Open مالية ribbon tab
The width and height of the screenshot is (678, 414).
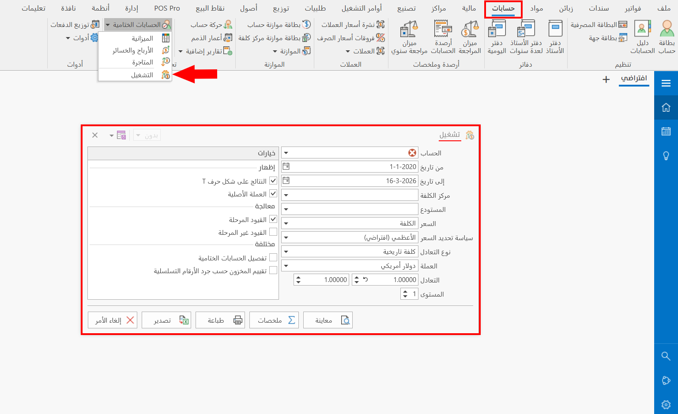click(469, 8)
